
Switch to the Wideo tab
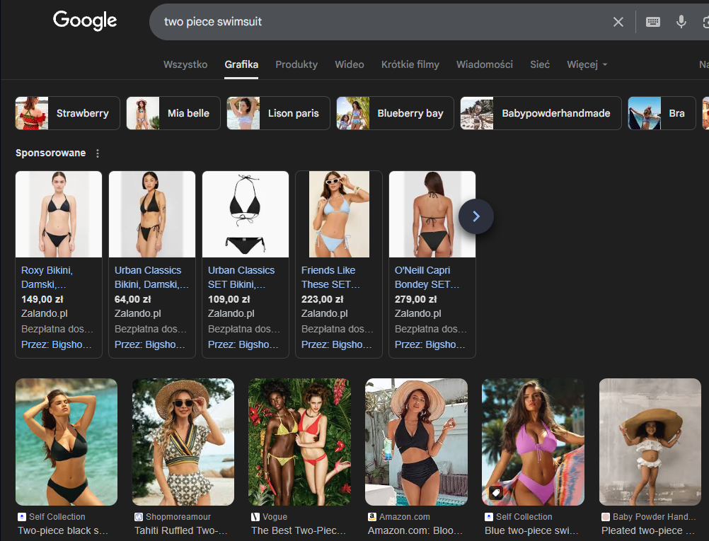350,64
